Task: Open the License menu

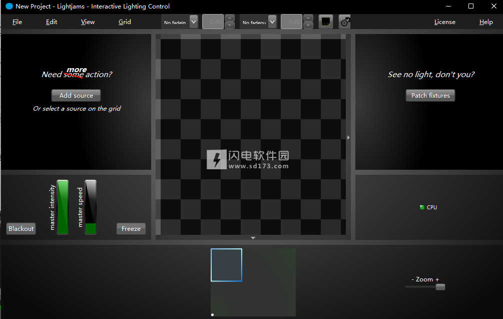Action: 444,22
